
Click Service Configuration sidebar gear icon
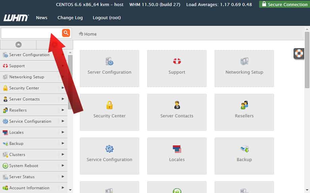point(5,121)
